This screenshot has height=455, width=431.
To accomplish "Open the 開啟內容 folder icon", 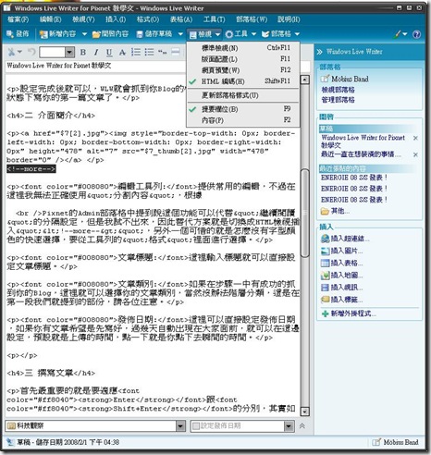I will [96, 34].
